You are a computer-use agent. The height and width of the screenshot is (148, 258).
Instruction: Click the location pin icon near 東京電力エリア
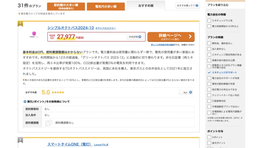(19, 14)
